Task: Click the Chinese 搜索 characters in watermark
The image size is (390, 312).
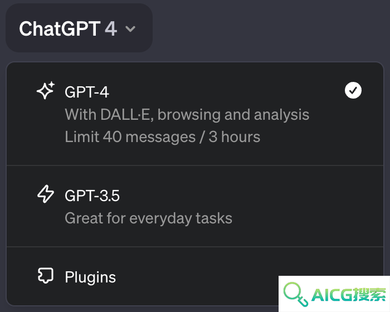Action: tap(369, 295)
